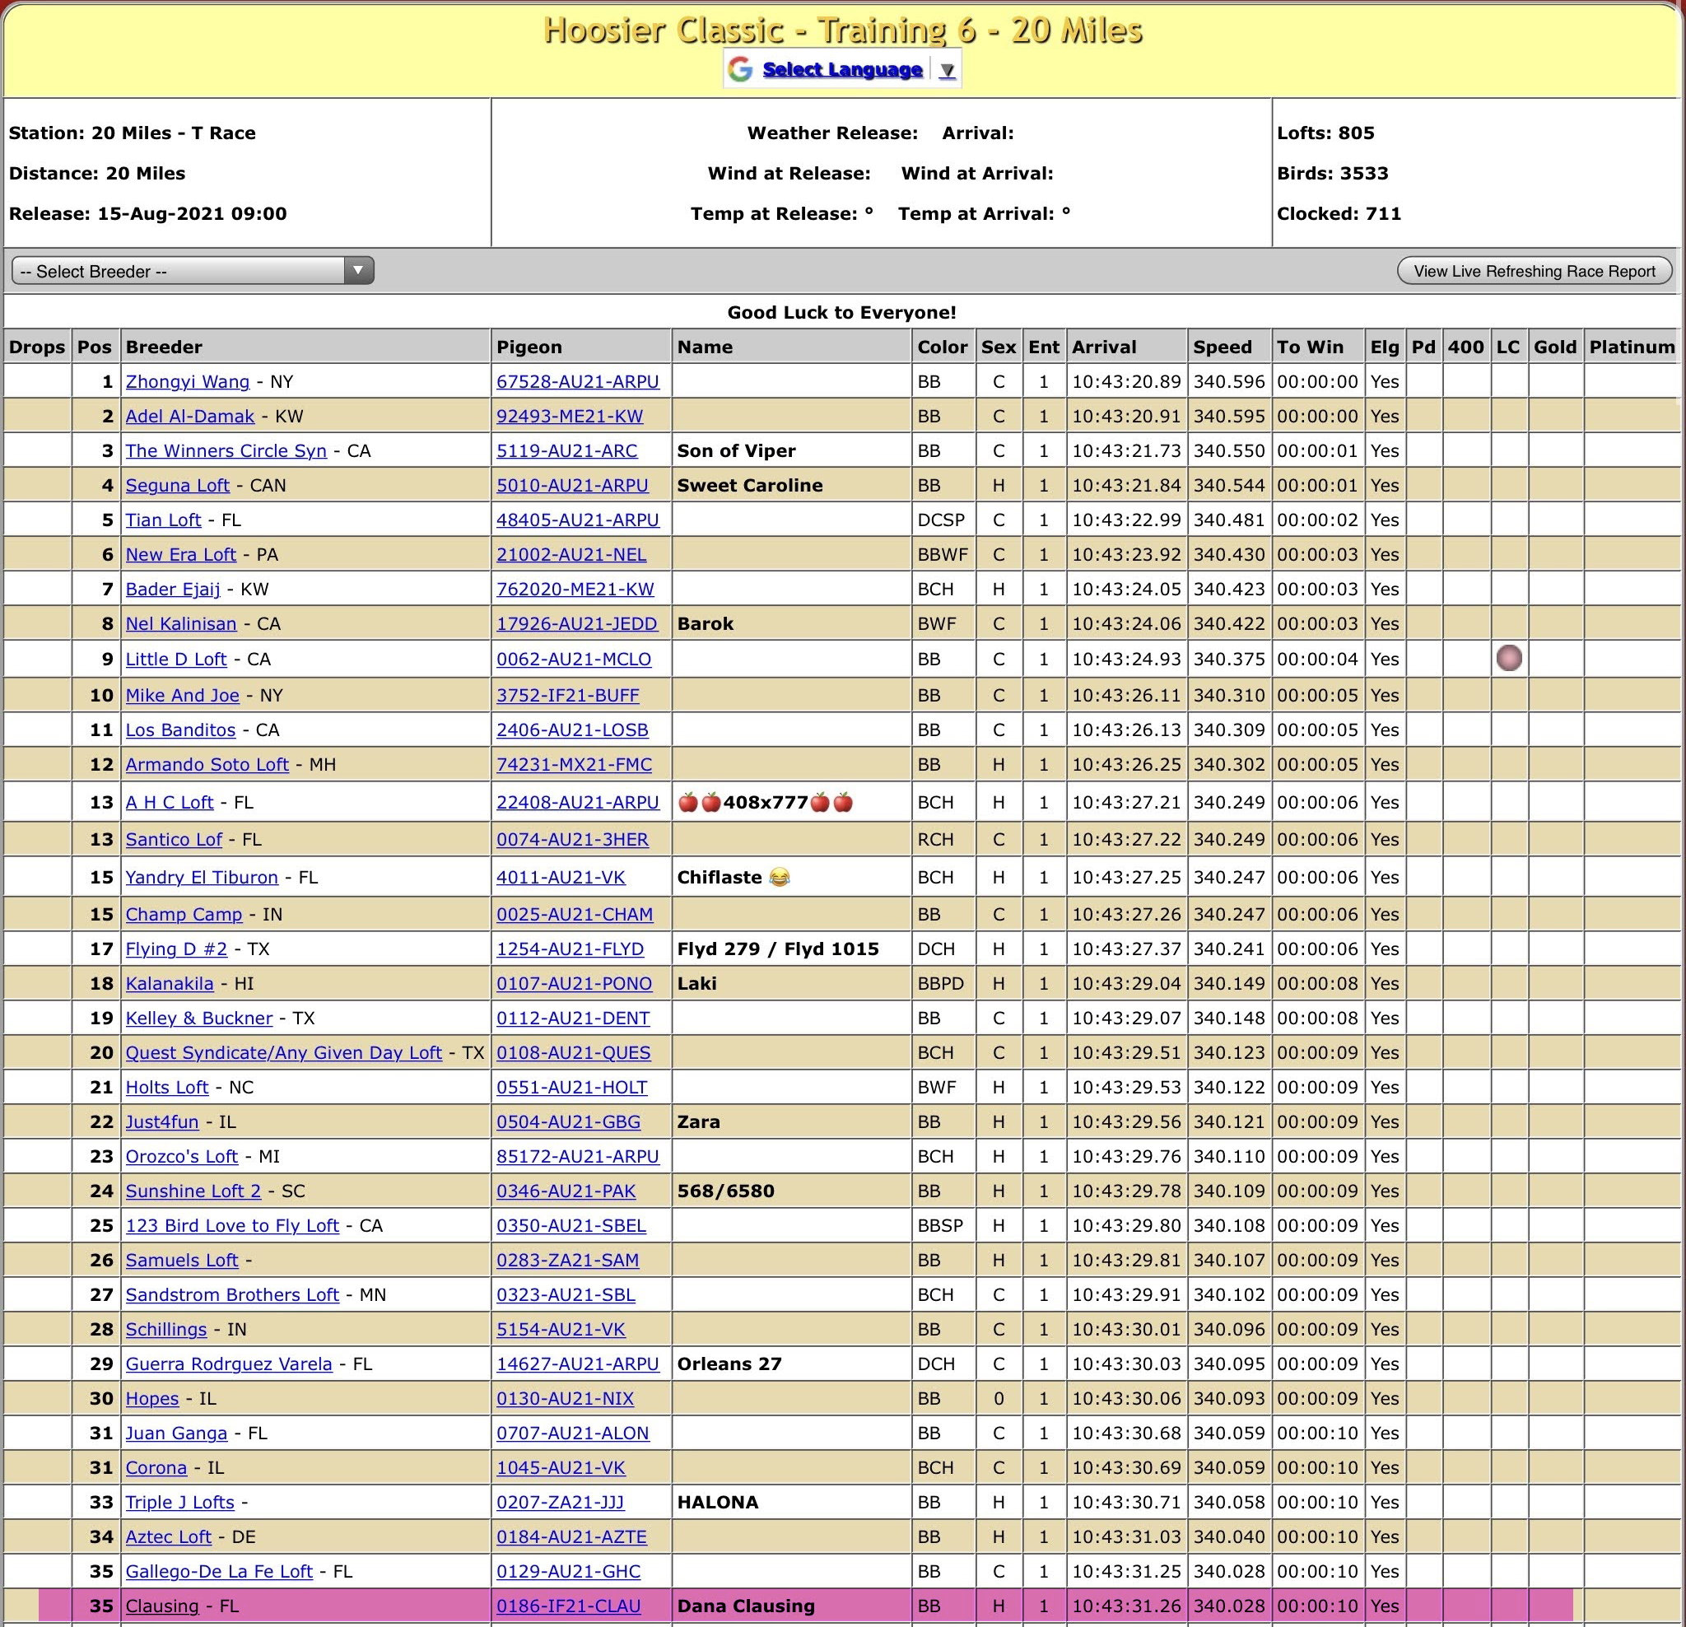
Task: Click the Platinum column header
Action: [1632, 347]
